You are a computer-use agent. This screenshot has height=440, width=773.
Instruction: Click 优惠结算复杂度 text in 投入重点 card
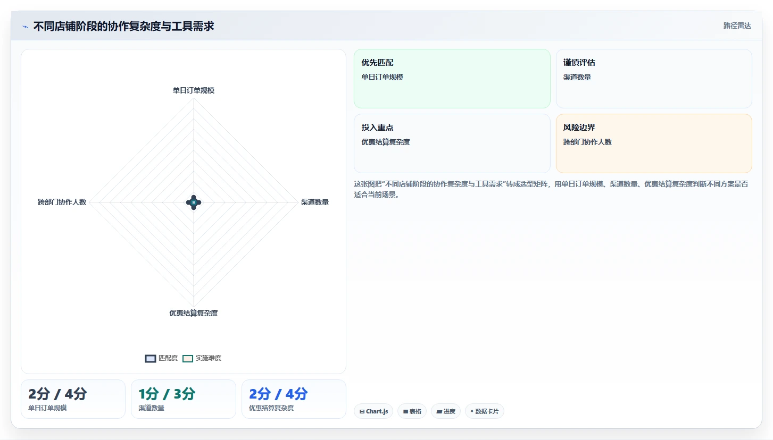click(385, 142)
